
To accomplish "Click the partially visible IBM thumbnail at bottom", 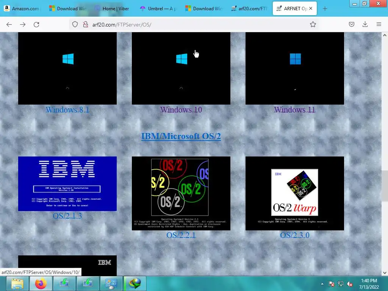I will pyautogui.click(x=67, y=266).
